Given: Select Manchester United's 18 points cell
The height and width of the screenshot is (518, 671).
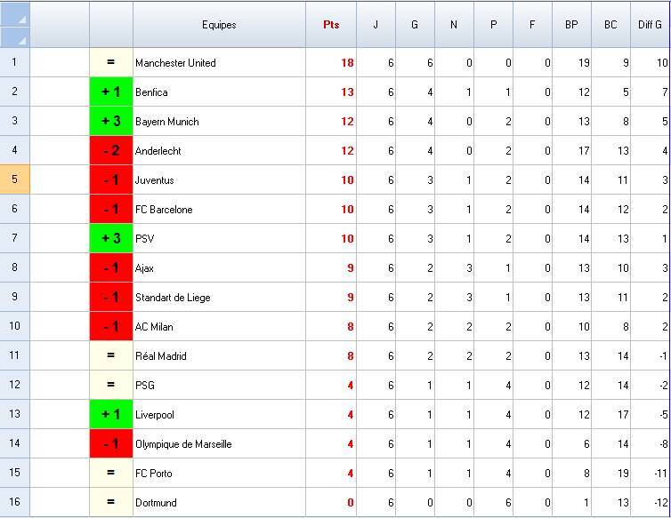Looking at the screenshot, I should click(x=331, y=63).
